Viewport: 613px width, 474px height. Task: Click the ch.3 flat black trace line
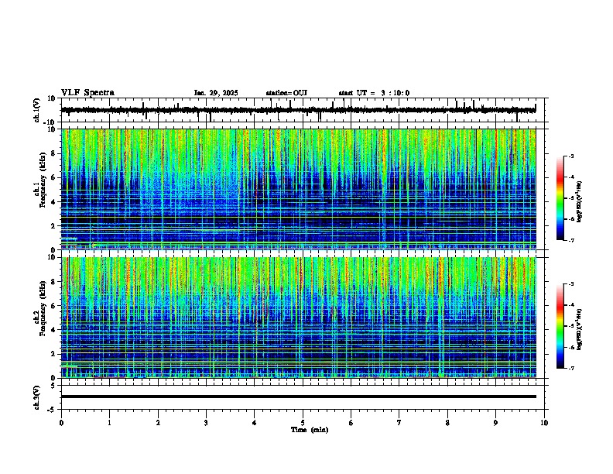tap(299, 397)
